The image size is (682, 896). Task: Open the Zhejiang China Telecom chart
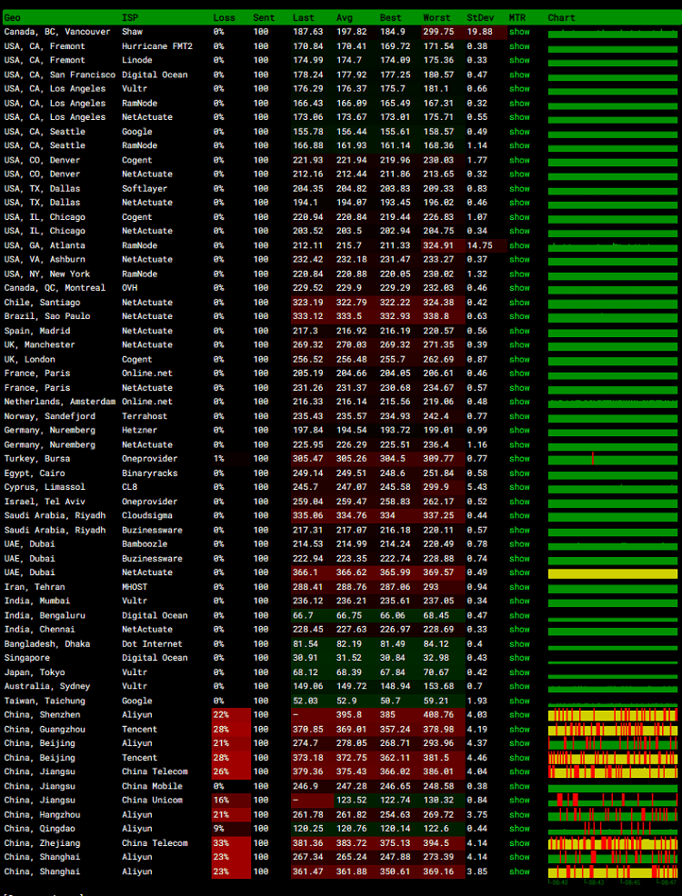(x=613, y=843)
